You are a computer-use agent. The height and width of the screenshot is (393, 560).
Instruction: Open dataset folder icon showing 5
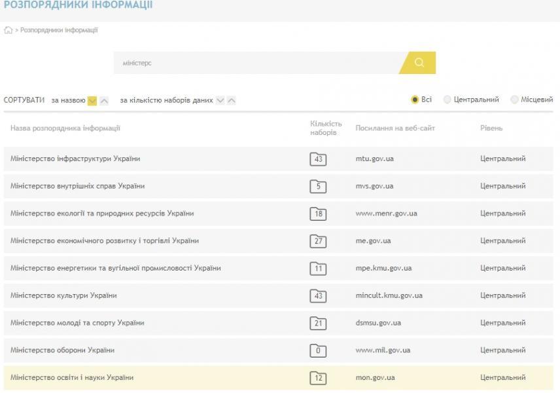pyautogui.click(x=318, y=186)
